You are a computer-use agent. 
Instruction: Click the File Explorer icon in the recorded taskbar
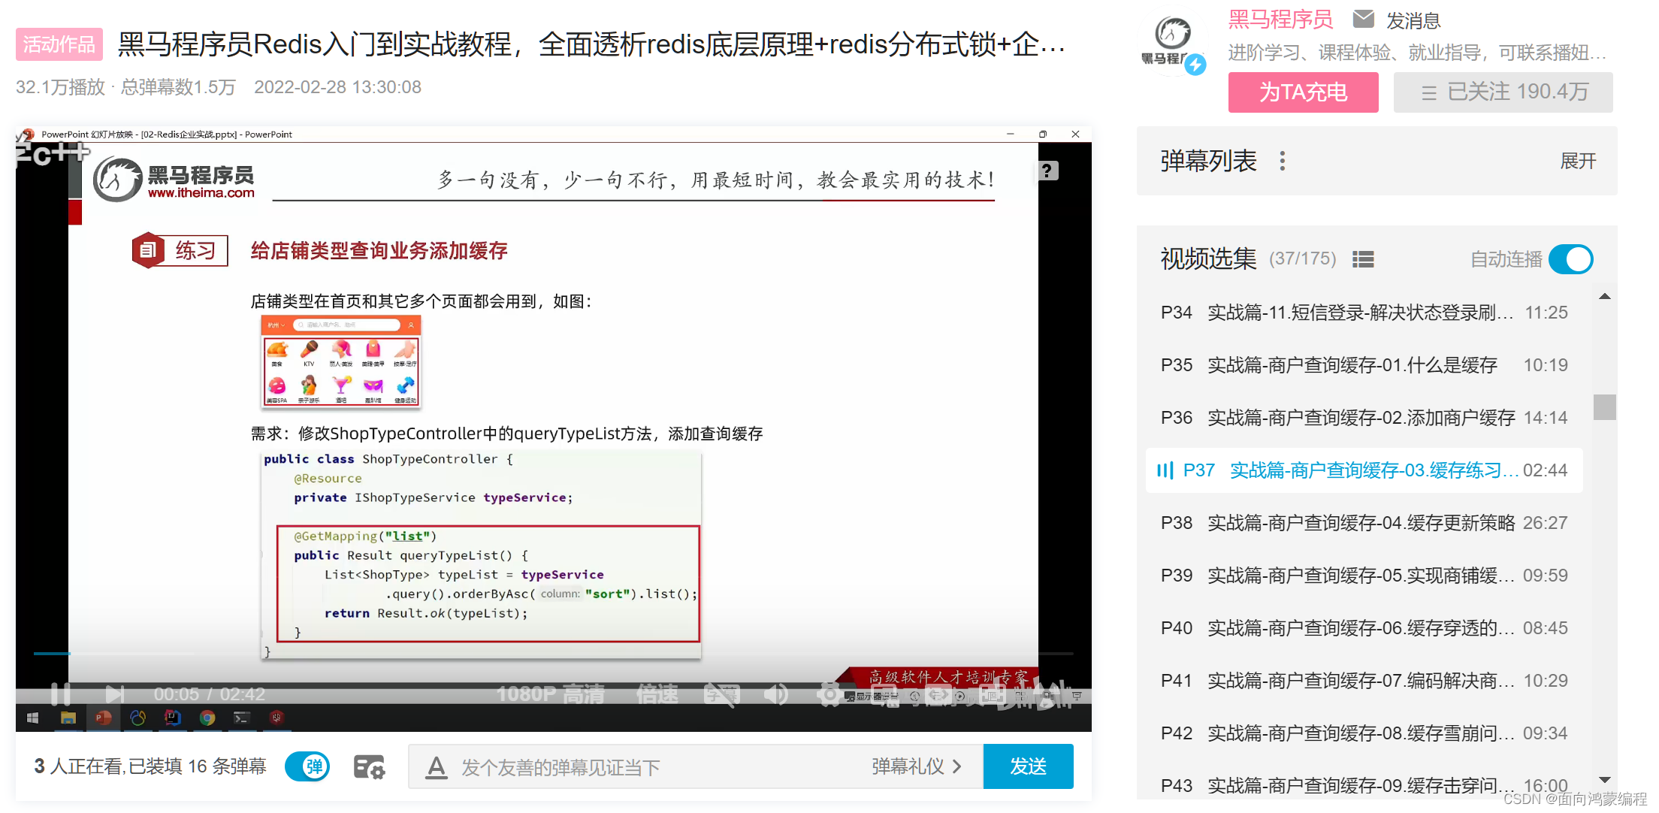(68, 718)
